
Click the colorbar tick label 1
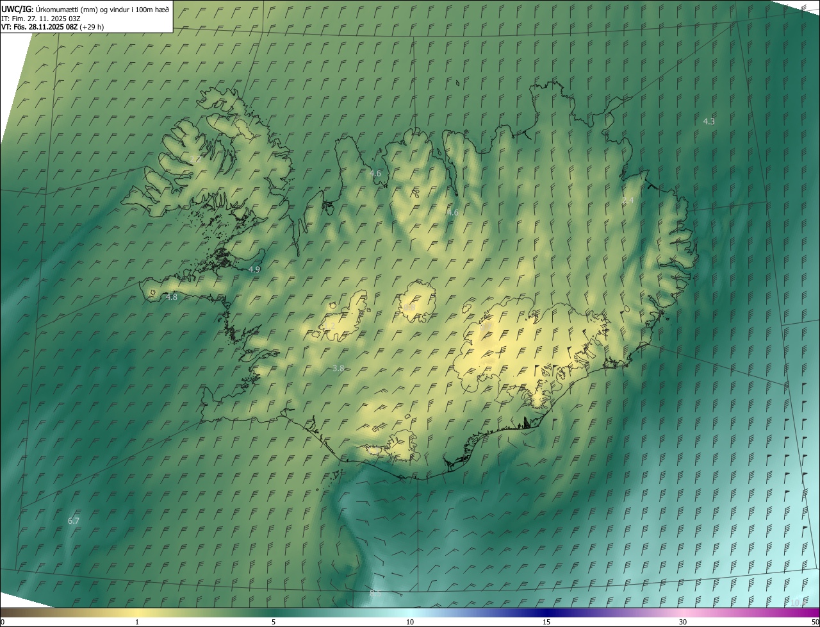[x=137, y=622]
